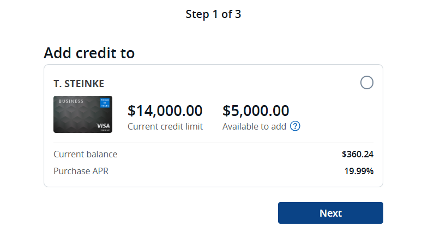The width and height of the screenshot is (428, 239).
Task: Click the Step 1 of 3 indicator
Action: point(213,14)
